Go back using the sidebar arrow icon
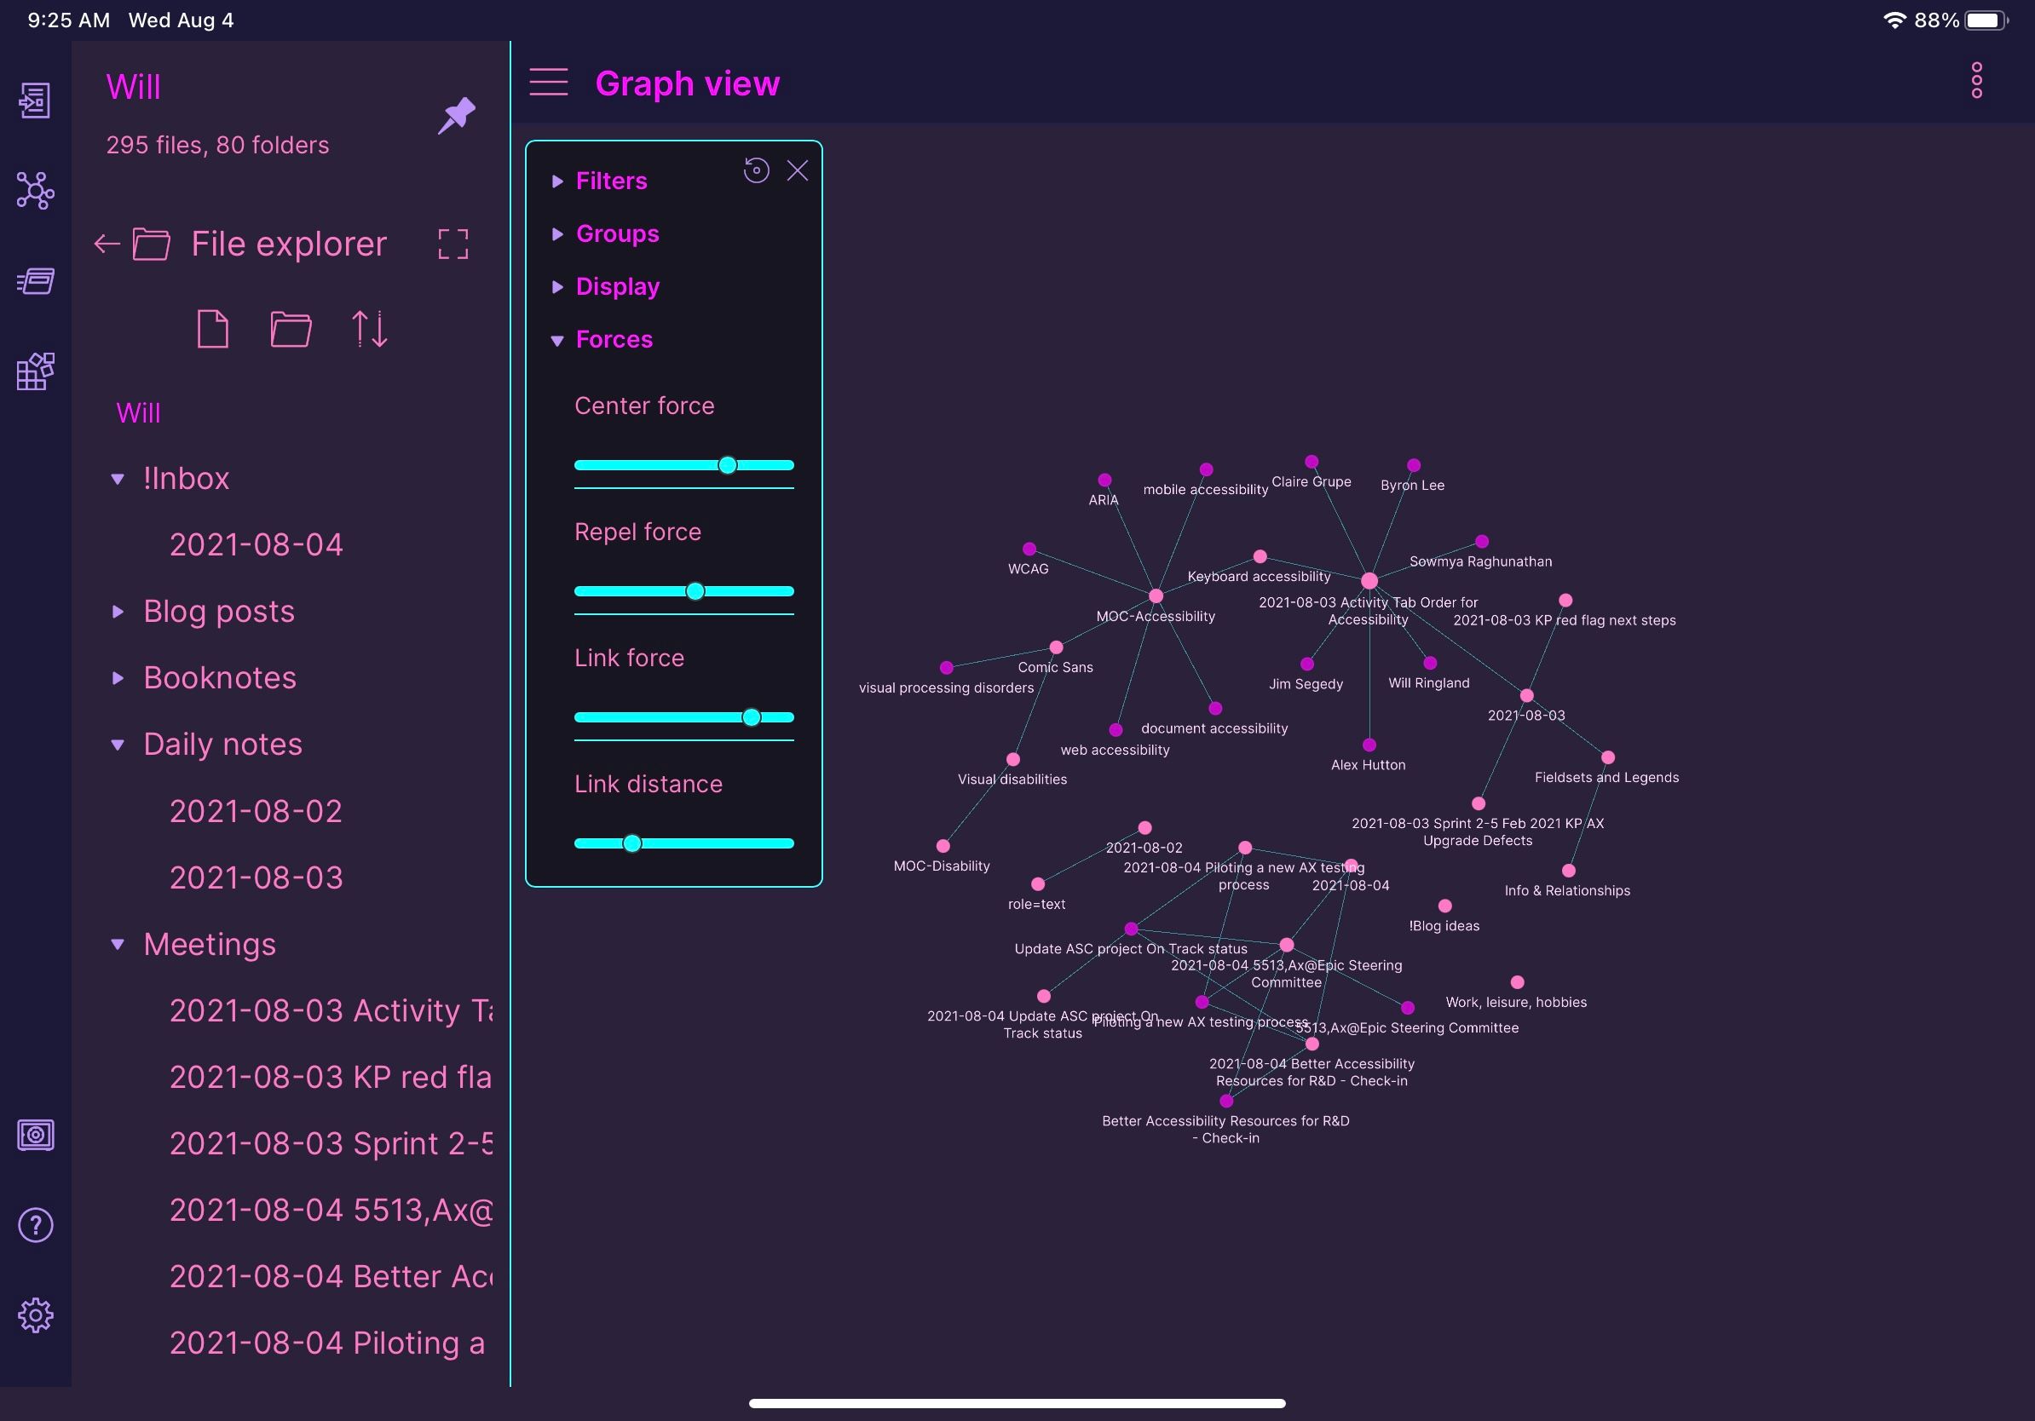 tap(107, 244)
